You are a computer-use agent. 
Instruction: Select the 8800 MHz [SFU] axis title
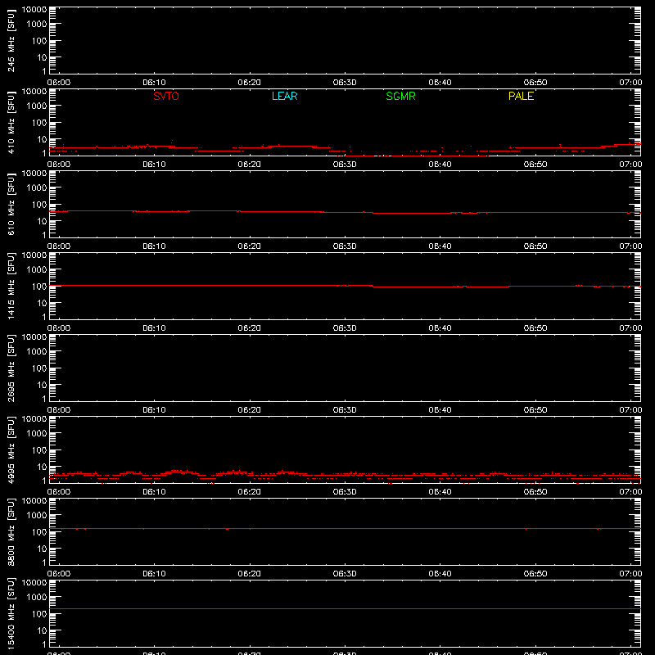[x=11, y=531]
